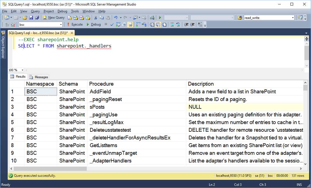This screenshot has width=311, height=188.
Task: Open MDX query icon
Action: 75,18
